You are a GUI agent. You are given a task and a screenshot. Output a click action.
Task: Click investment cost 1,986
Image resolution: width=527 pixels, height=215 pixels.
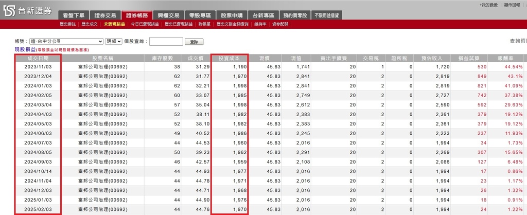tap(240, 133)
